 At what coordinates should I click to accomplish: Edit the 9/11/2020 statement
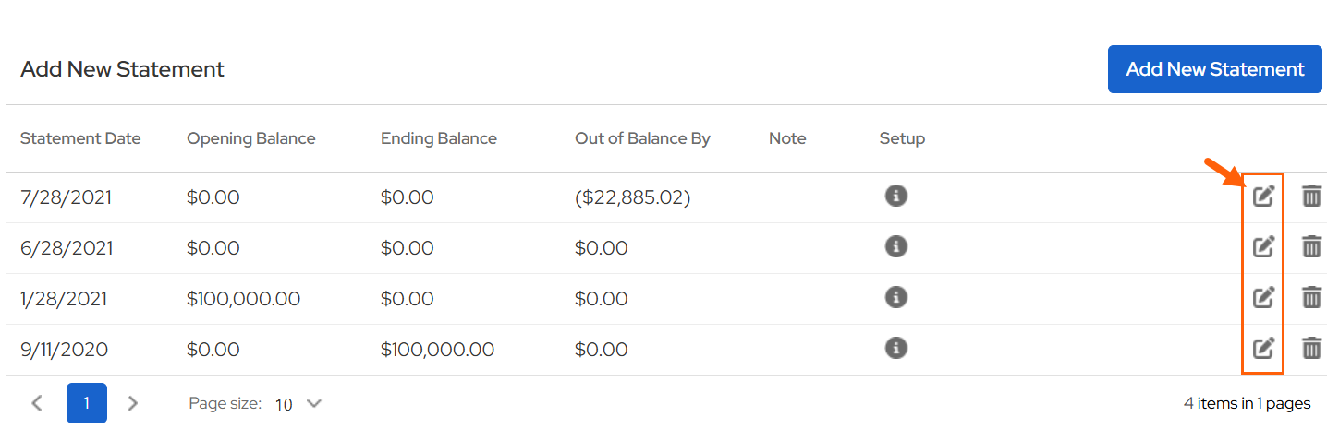[1263, 348]
